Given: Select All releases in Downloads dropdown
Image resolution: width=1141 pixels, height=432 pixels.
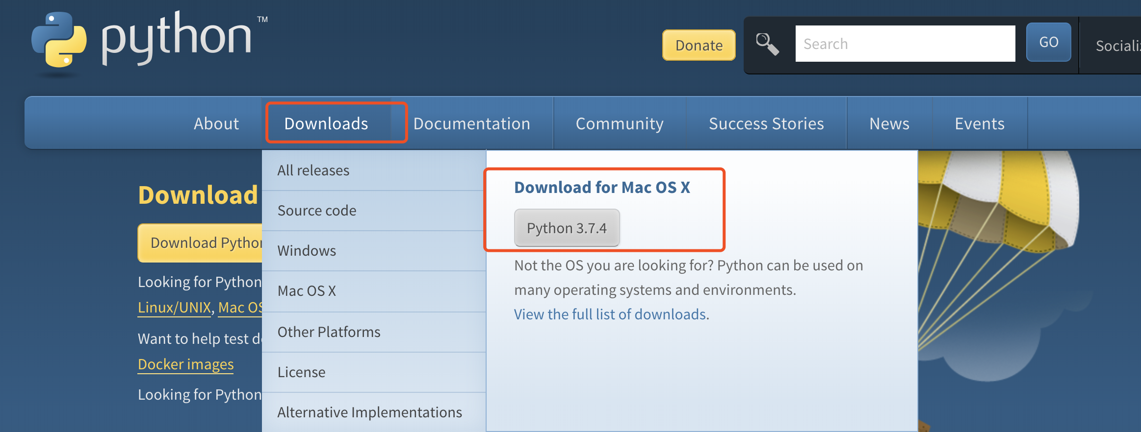Looking at the screenshot, I should click(x=374, y=170).
